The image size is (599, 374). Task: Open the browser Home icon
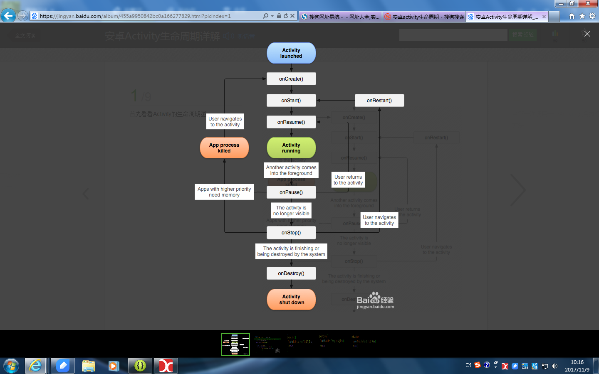coord(572,16)
